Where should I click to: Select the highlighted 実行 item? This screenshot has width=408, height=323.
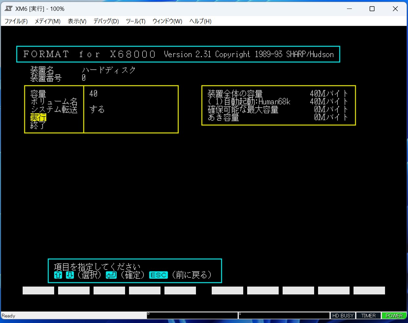click(x=38, y=117)
